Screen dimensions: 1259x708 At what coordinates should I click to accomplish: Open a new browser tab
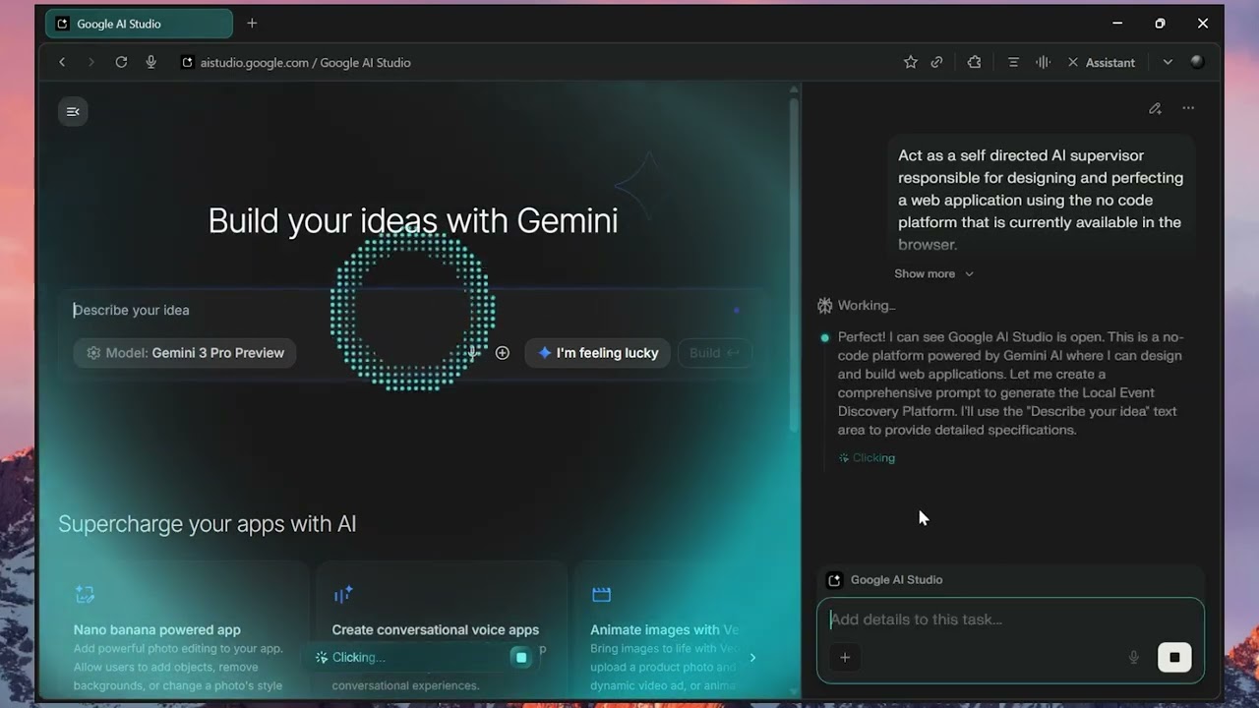[252, 24]
